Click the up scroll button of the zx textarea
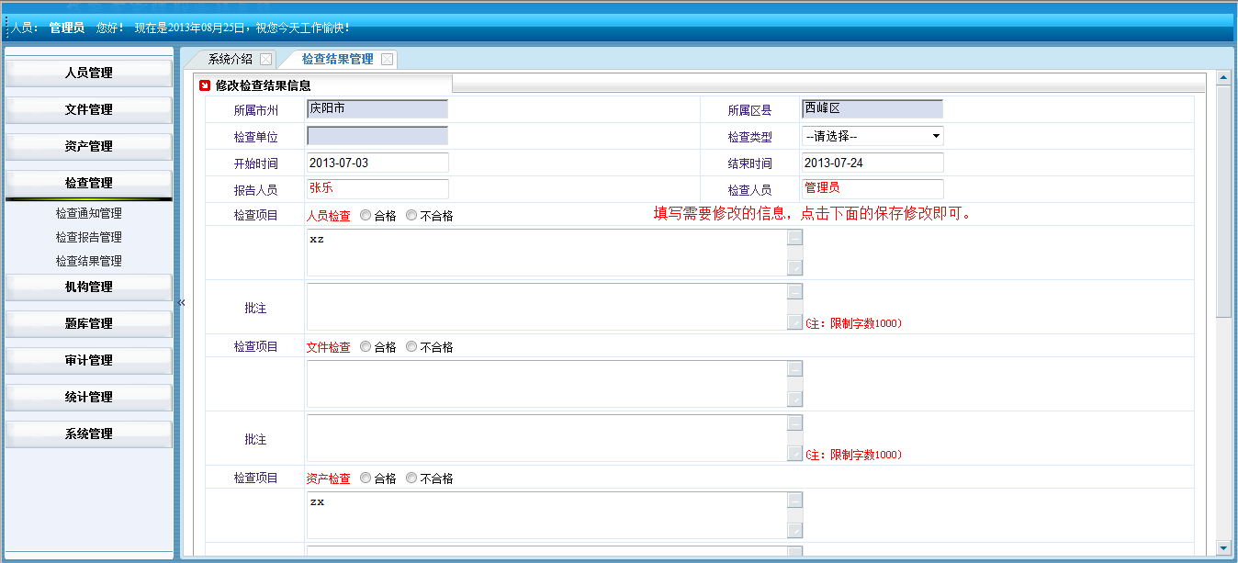This screenshot has height=563, width=1238. point(795,500)
